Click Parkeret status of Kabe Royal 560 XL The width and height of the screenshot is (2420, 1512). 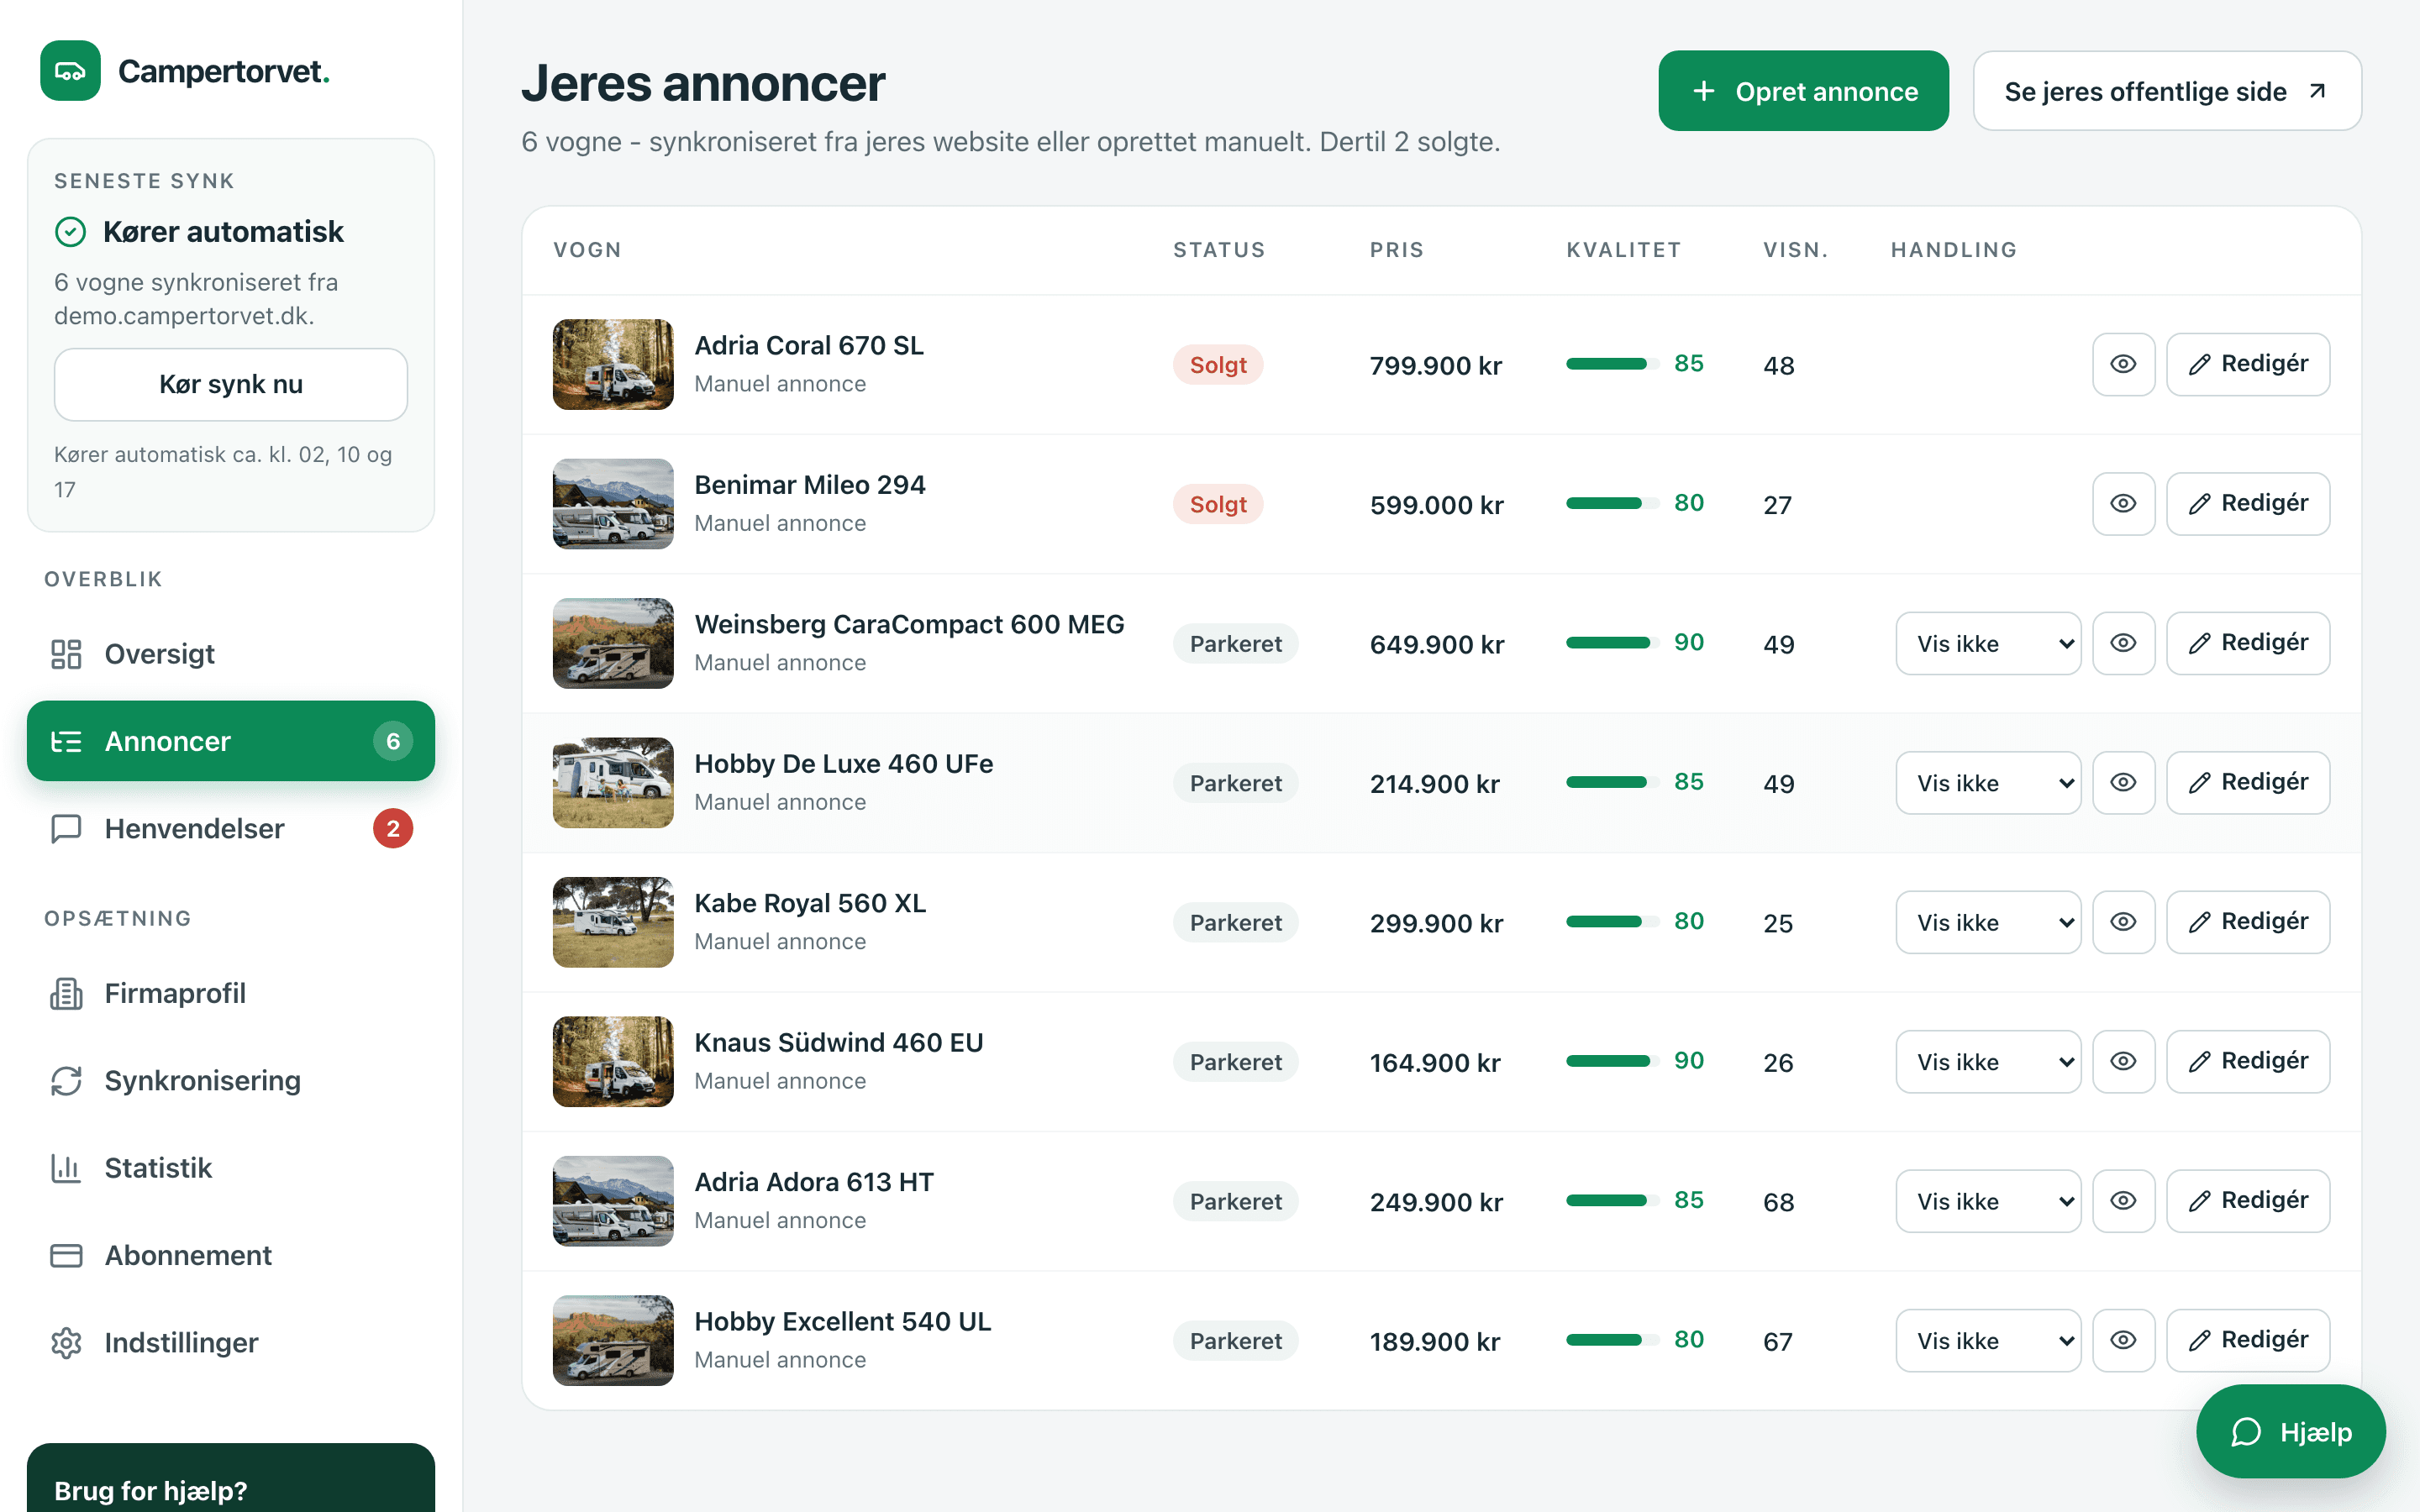tap(1236, 922)
